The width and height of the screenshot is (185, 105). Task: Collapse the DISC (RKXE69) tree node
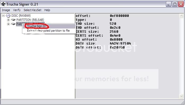(x=3, y=16)
